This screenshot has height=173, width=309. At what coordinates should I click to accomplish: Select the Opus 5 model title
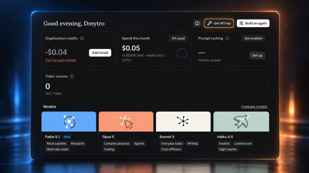click(x=108, y=137)
